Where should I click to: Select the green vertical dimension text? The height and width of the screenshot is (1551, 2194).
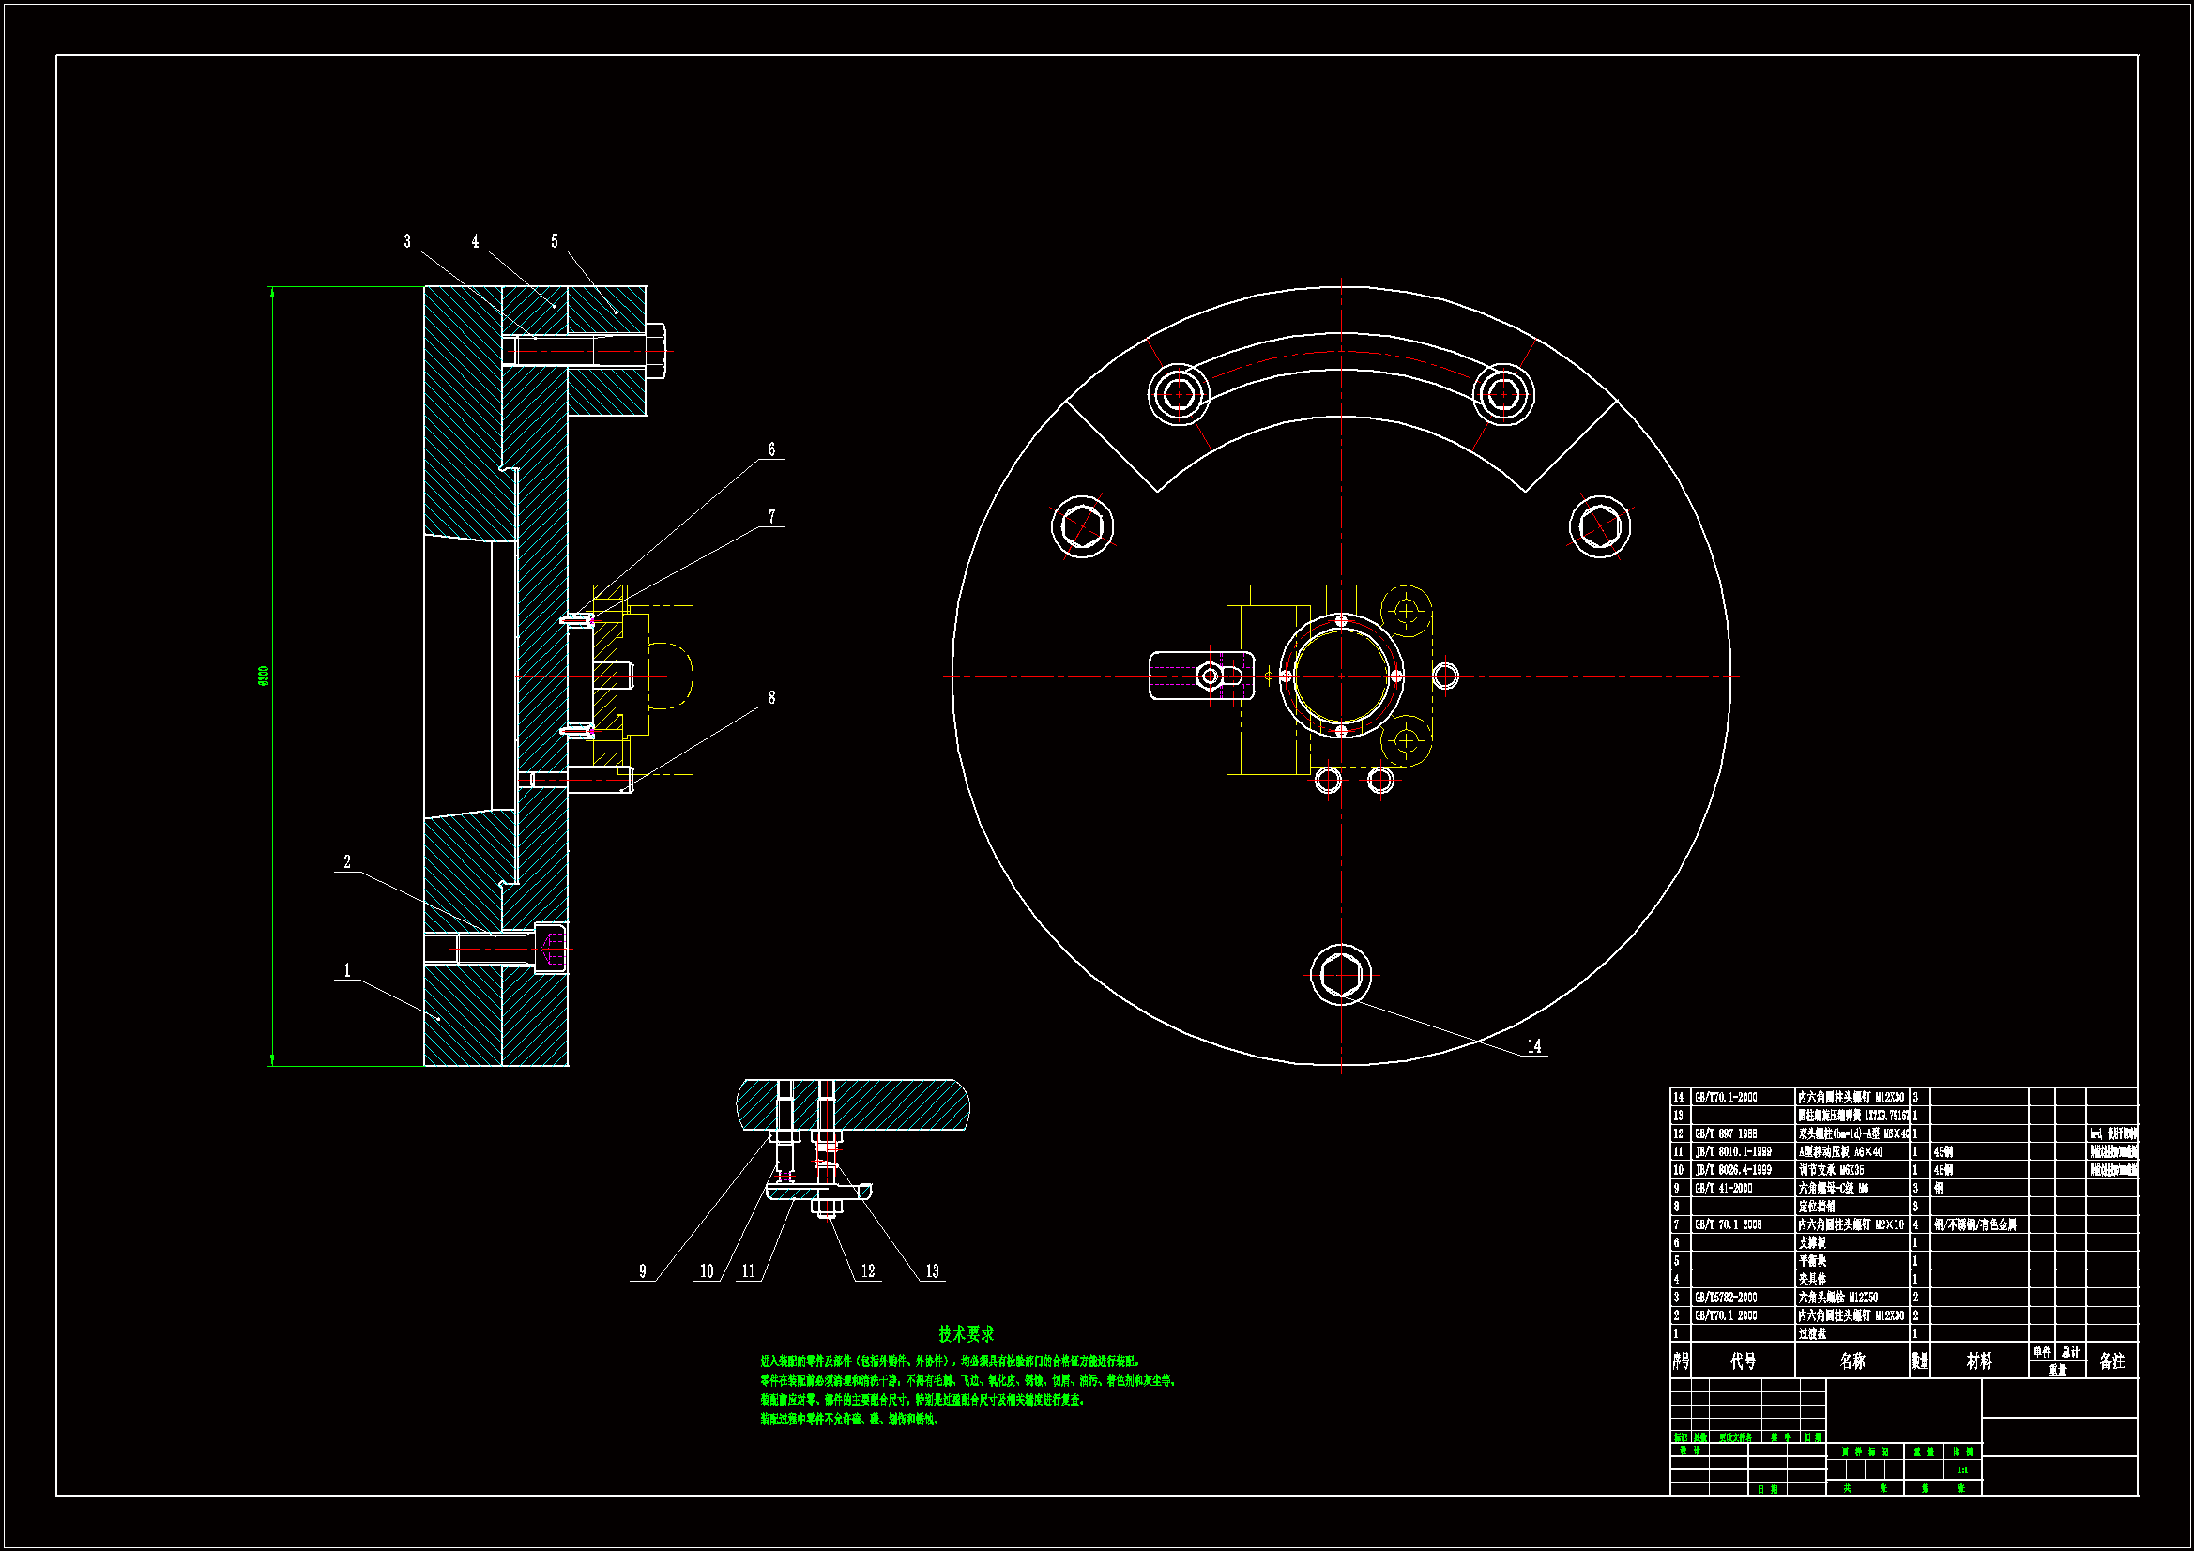pyautogui.click(x=264, y=676)
